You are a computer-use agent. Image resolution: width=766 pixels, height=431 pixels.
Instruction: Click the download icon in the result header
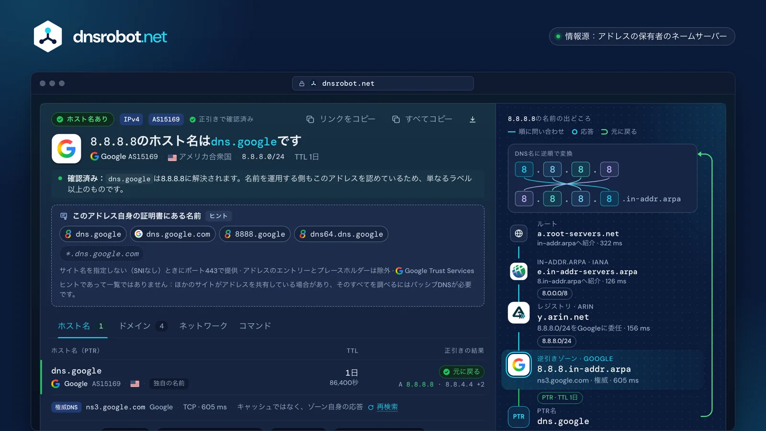(473, 119)
